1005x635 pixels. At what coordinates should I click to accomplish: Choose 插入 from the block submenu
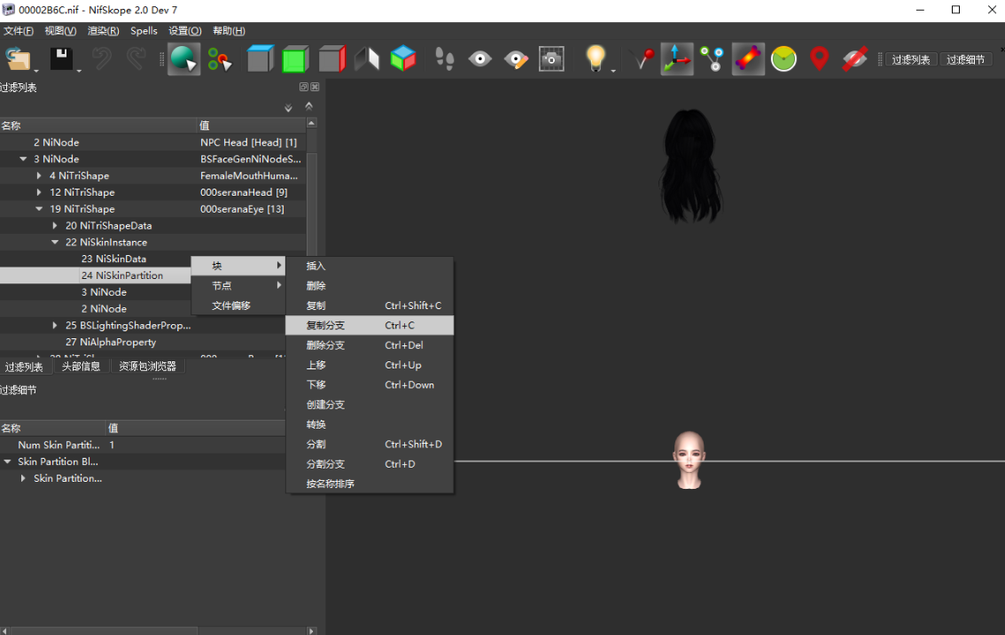click(x=370, y=266)
